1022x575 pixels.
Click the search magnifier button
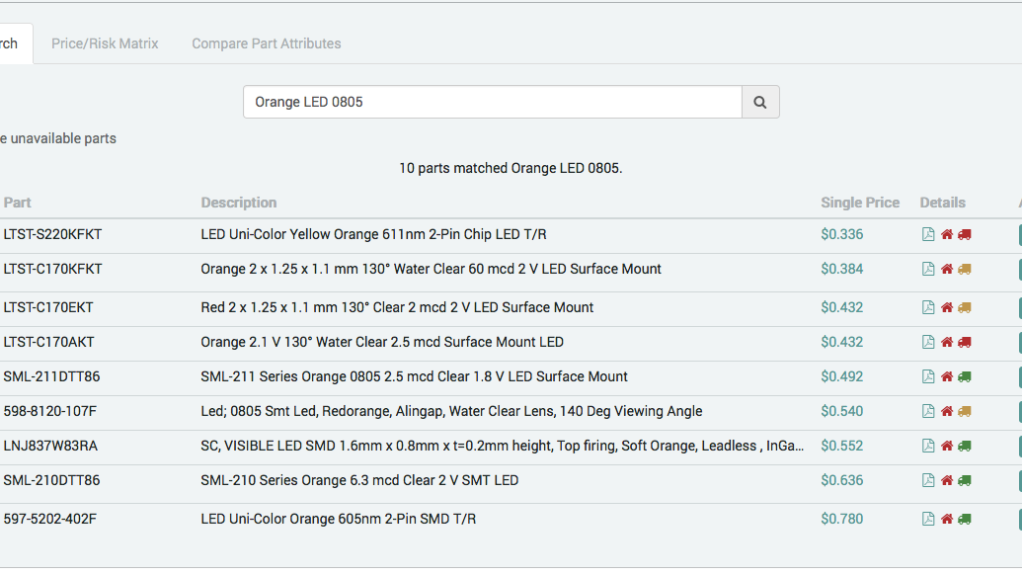tap(759, 102)
